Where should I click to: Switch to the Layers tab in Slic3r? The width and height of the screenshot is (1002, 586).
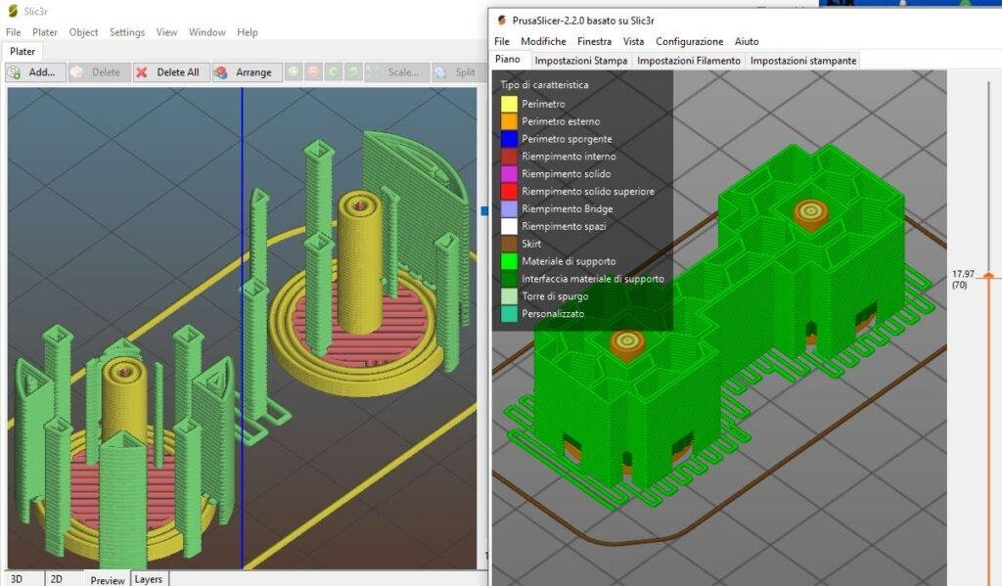click(148, 578)
